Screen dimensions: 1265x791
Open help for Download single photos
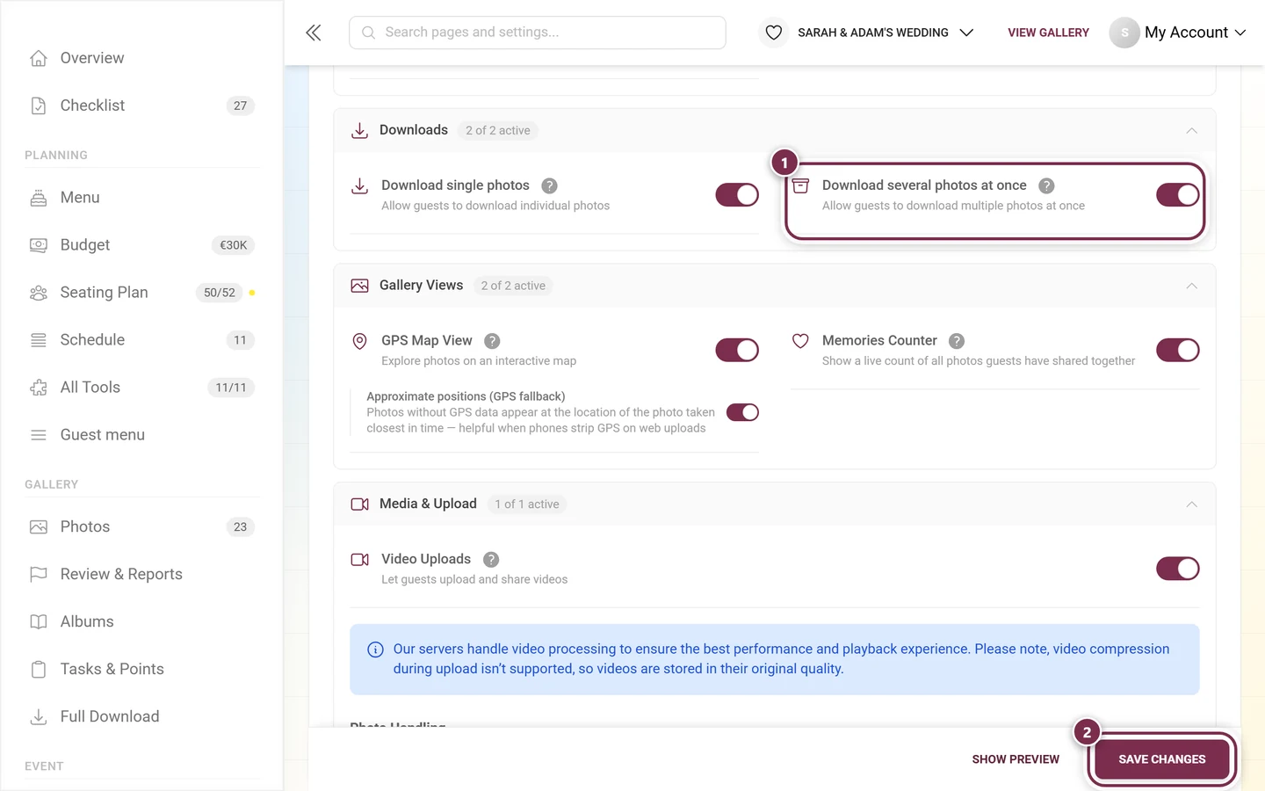tap(549, 185)
